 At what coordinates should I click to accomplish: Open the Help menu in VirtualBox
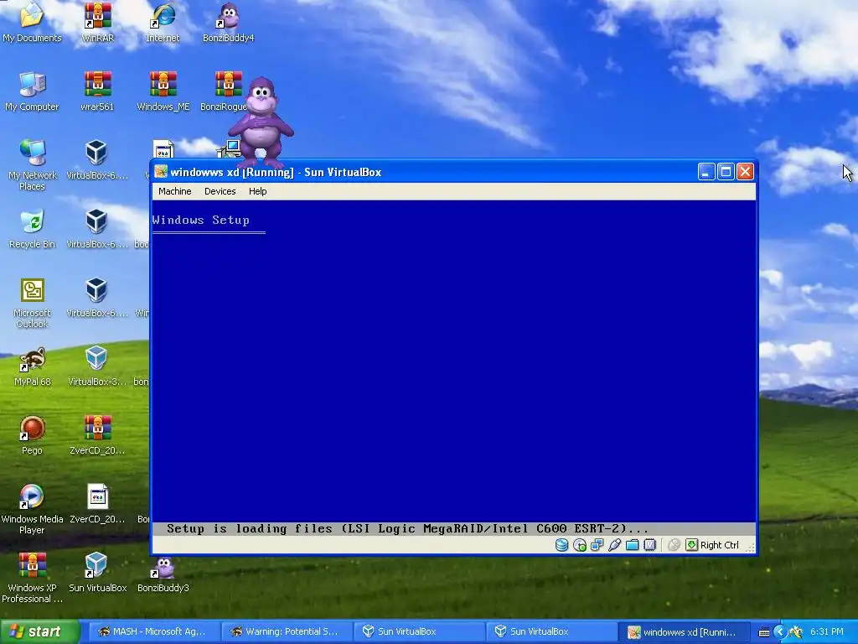pos(258,191)
